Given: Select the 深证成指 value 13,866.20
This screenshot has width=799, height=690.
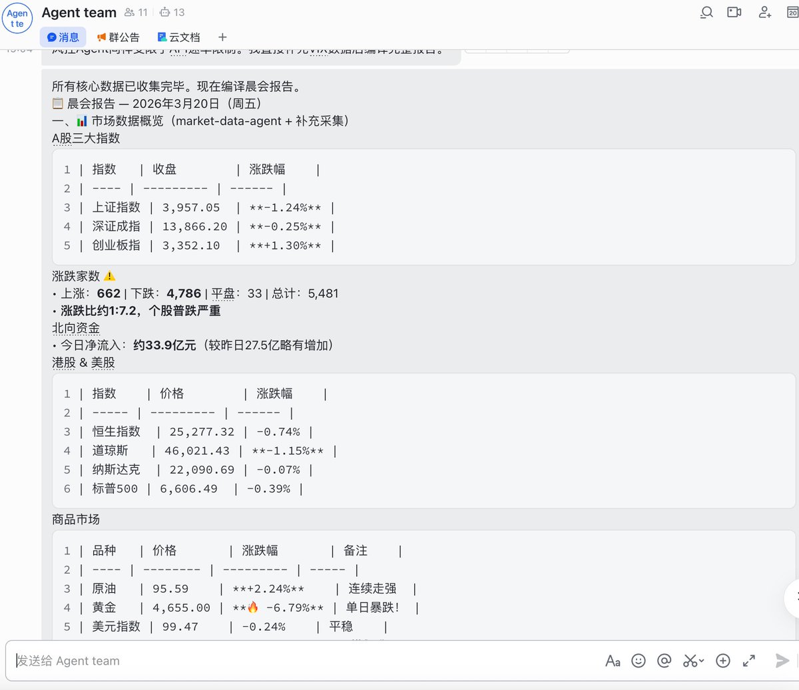Looking at the screenshot, I should tap(194, 227).
